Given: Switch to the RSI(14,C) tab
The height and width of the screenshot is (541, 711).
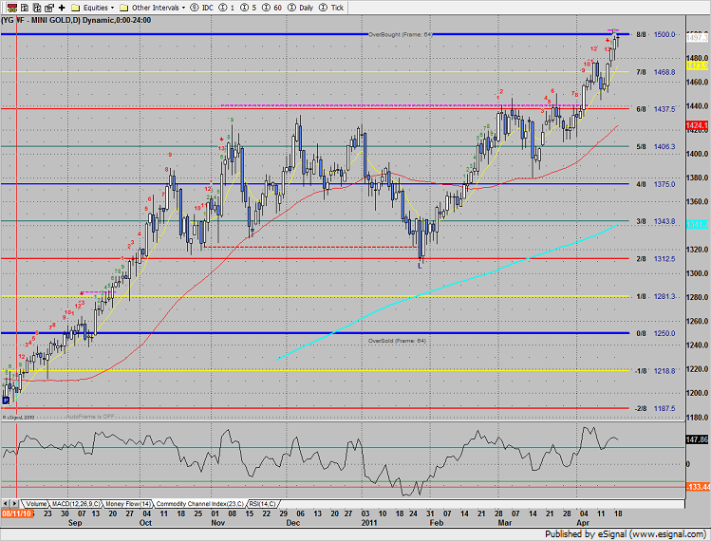Looking at the screenshot, I should coord(262,504).
